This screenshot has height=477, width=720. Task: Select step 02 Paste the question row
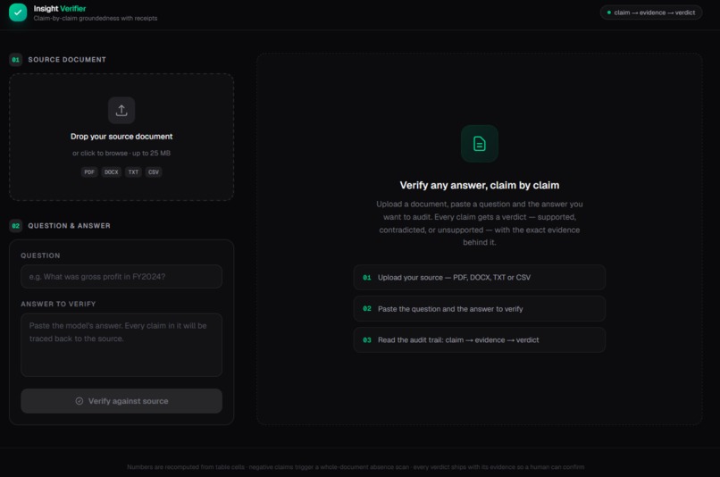[x=480, y=308]
